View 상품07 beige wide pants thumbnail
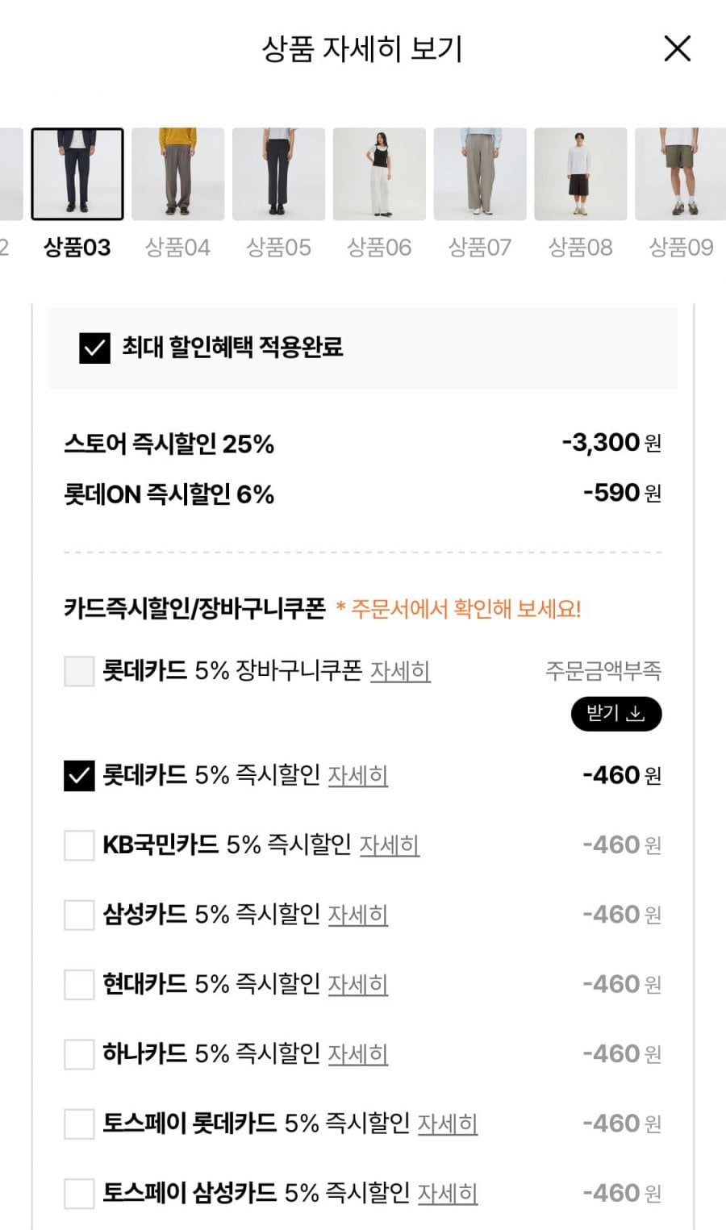Screen dimensions: 726x1230 [480, 174]
